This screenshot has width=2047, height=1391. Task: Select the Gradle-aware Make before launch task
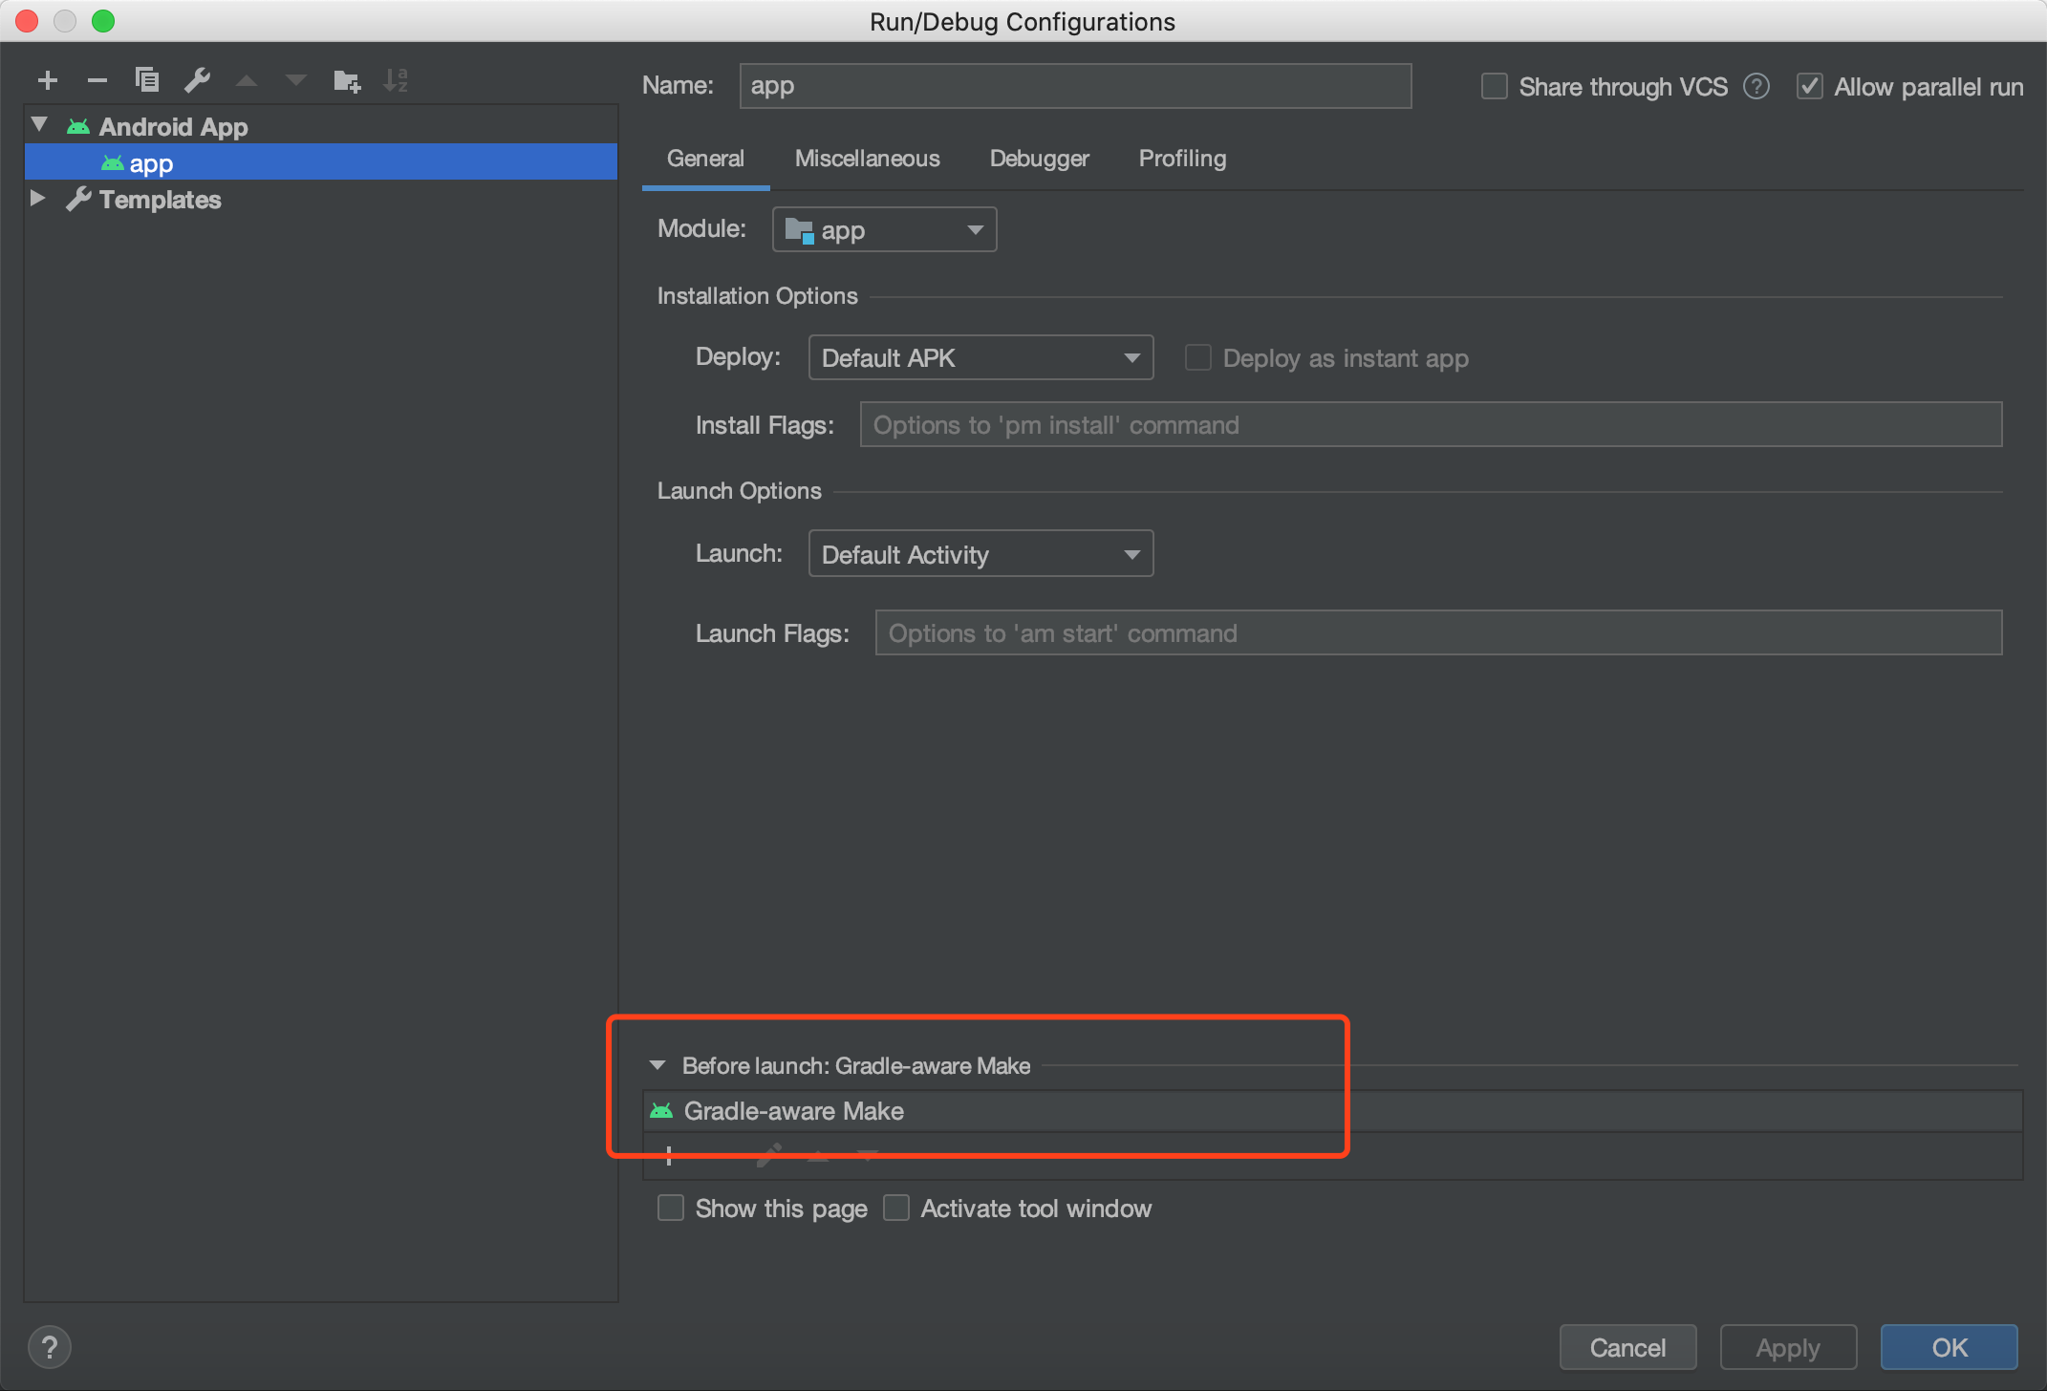tap(793, 1111)
